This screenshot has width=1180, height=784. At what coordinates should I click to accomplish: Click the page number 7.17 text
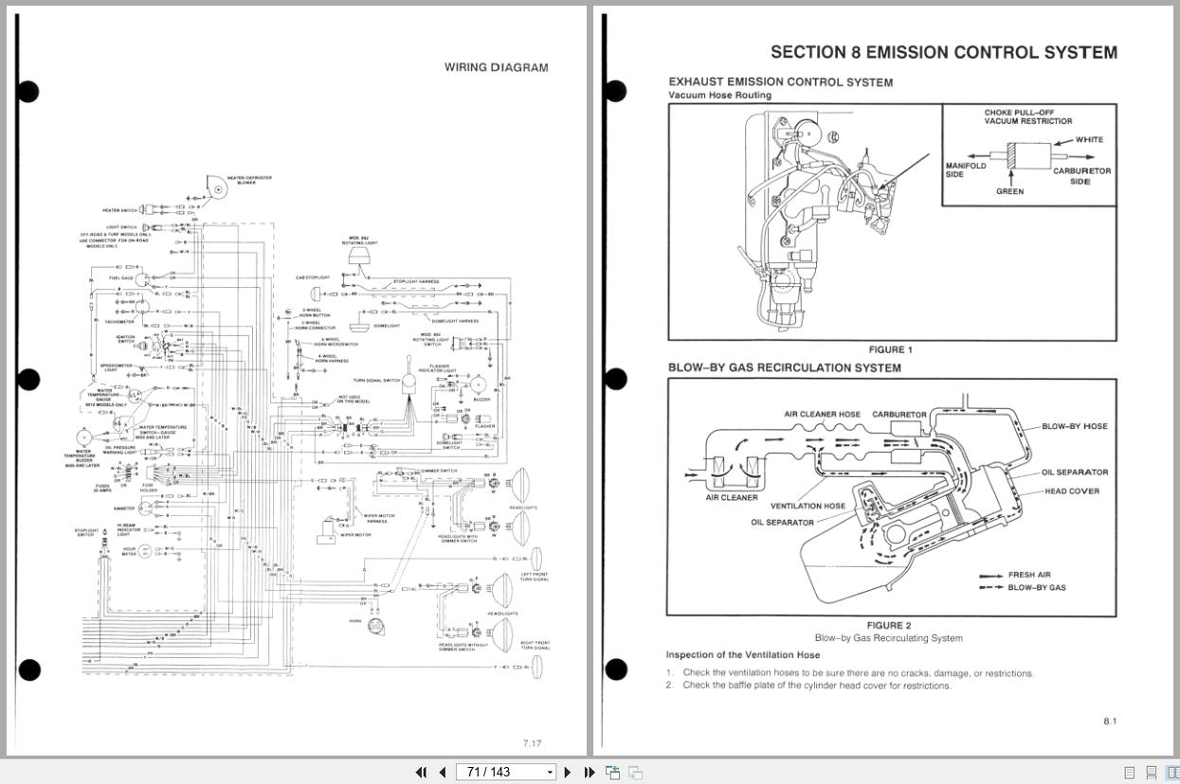[532, 743]
